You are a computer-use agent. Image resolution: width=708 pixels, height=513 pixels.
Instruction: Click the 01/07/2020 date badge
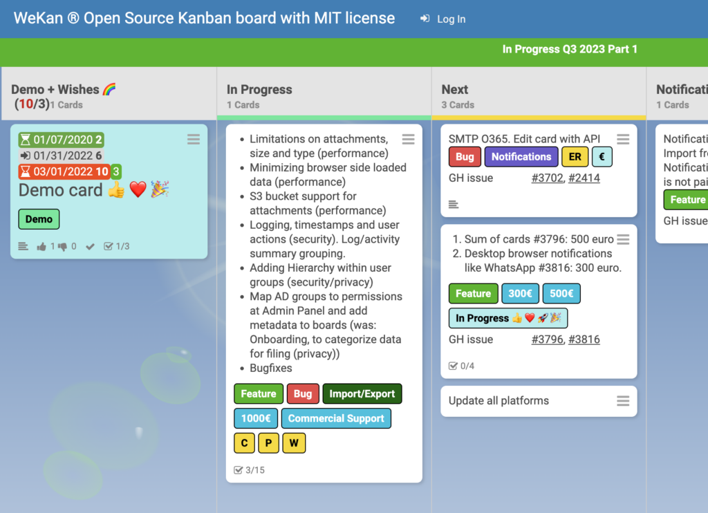62,140
